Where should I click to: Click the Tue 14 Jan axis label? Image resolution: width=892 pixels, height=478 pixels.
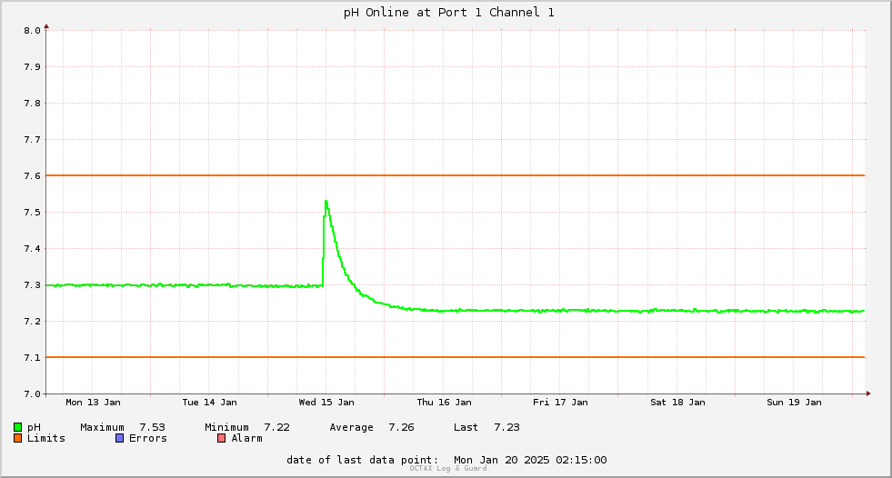point(209,403)
